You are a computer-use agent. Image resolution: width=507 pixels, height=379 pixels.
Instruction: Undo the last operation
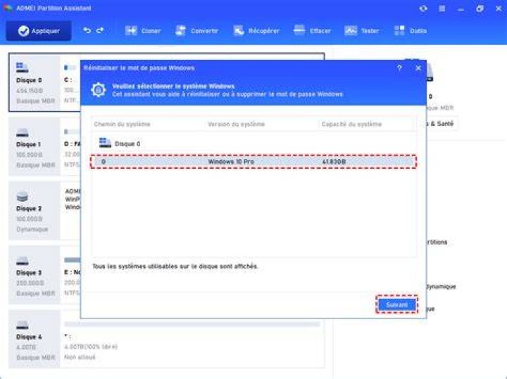click(87, 30)
